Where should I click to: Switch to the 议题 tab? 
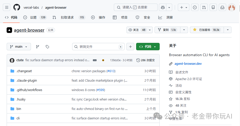[x=33, y=17]
